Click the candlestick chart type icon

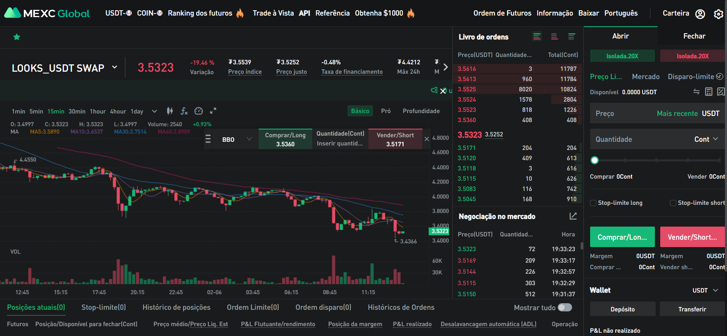click(170, 111)
